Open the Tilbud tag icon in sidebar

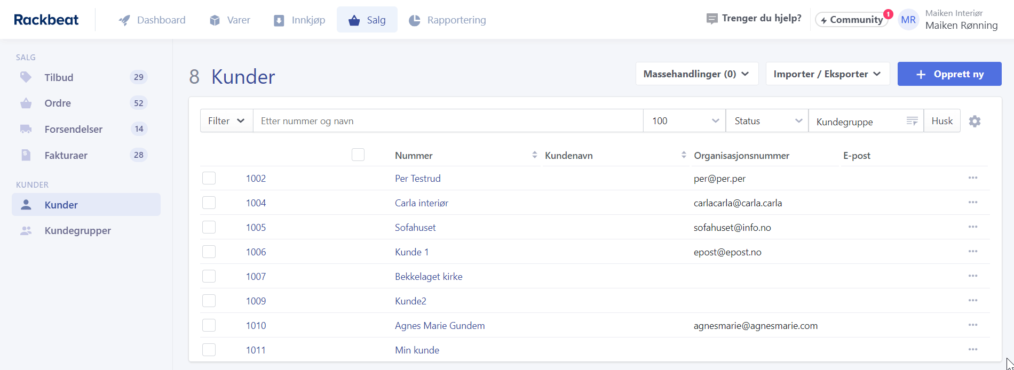26,77
